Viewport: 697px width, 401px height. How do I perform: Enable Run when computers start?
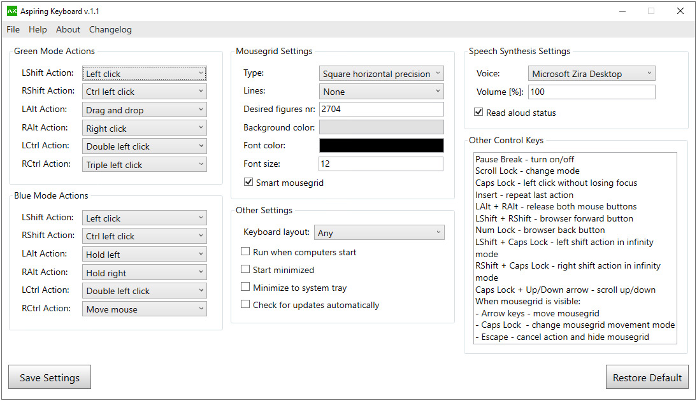(x=245, y=251)
